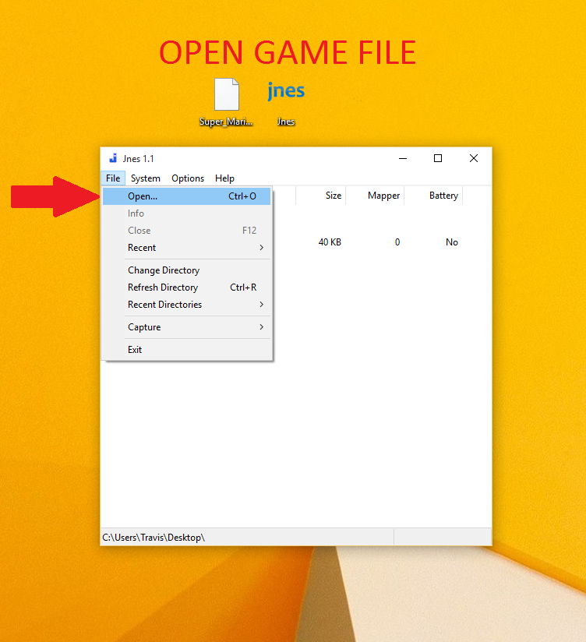This screenshot has width=586, height=642.
Task: Click the Close F12 menu entry
Action: (x=187, y=231)
